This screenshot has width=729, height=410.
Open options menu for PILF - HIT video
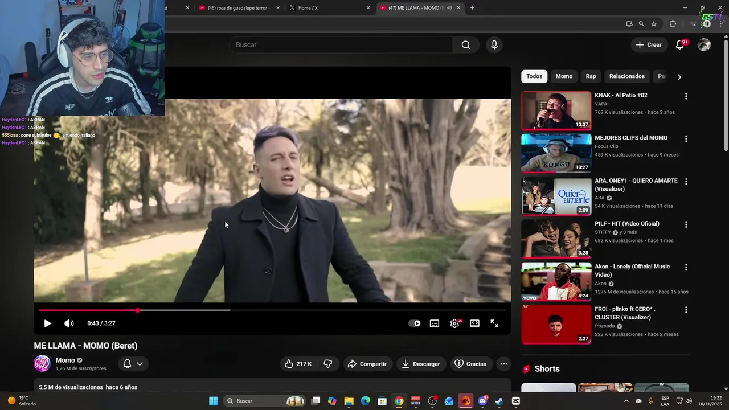[686, 224]
